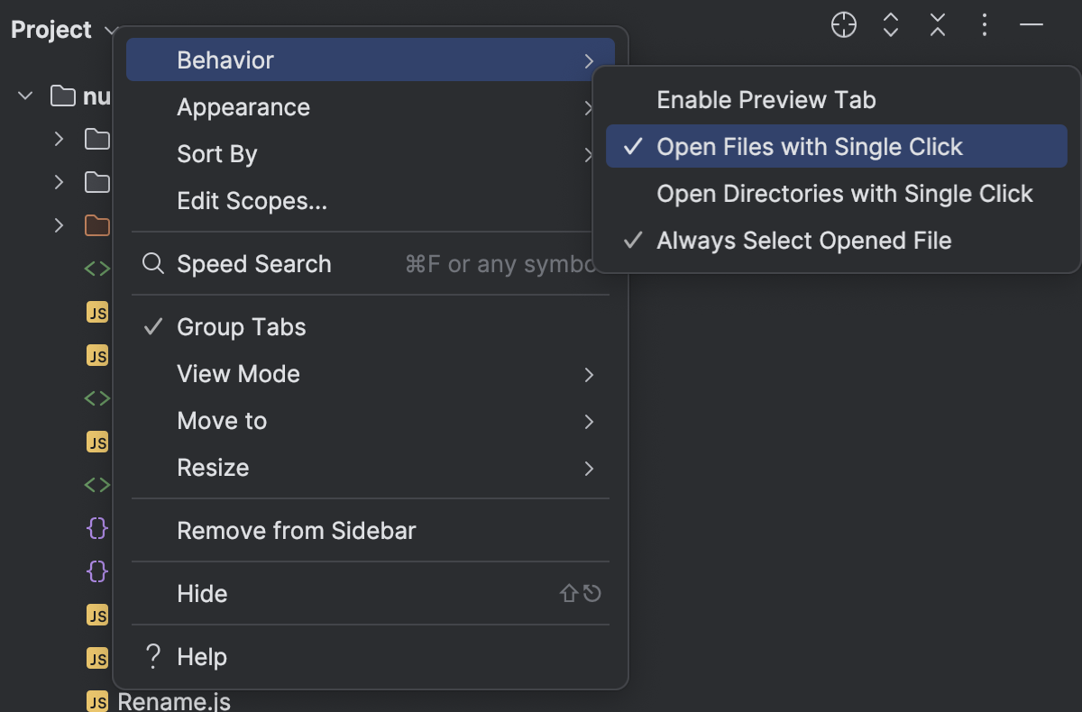Click the Expand All icon
Viewport: 1082px width, 712px height.
click(890, 25)
